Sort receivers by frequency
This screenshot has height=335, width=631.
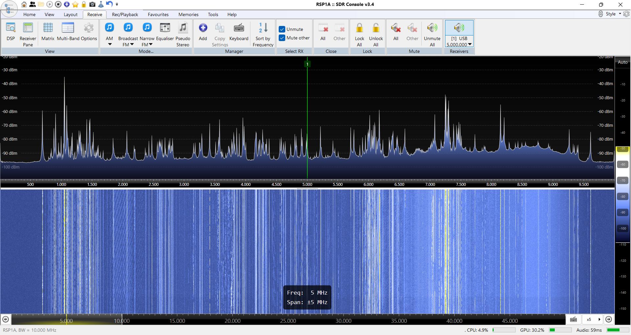[x=263, y=34]
